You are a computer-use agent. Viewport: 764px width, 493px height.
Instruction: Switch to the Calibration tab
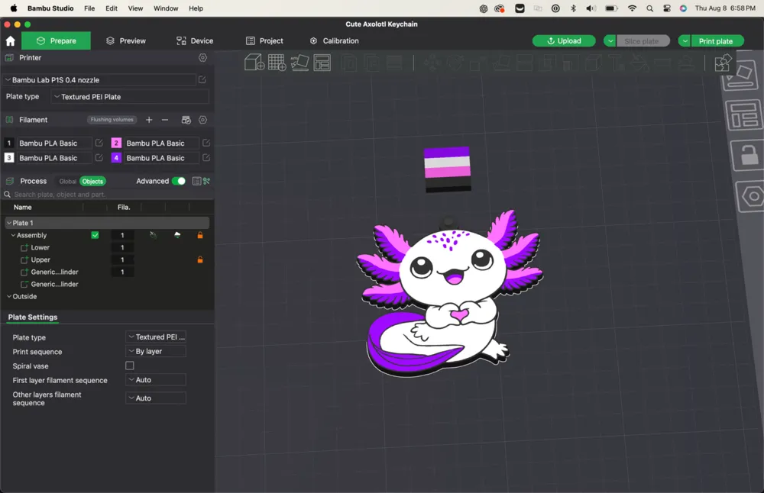335,41
